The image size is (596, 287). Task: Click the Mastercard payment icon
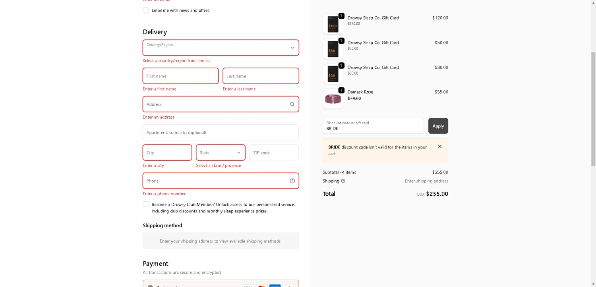point(261,285)
